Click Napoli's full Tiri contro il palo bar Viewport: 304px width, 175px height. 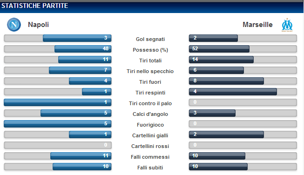point(58,102)
